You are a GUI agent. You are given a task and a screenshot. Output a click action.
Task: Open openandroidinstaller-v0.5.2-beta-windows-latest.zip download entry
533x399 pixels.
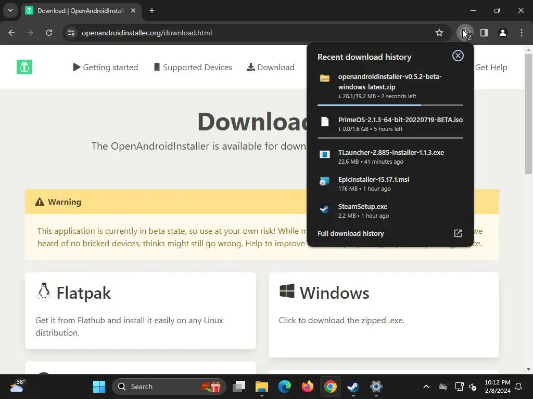tap(390, 86)
